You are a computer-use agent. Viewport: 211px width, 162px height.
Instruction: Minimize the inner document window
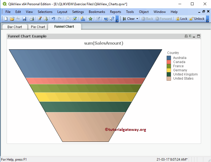pyautogui.click(x=199, y=12)
